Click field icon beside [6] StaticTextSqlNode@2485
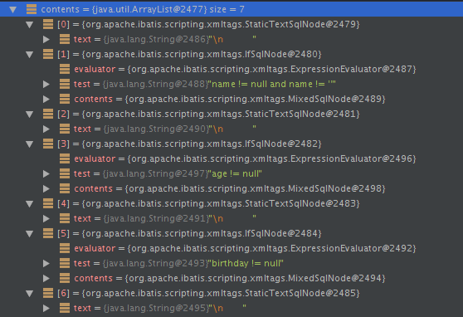Screen dimensions: 463x317 [48, 293]
